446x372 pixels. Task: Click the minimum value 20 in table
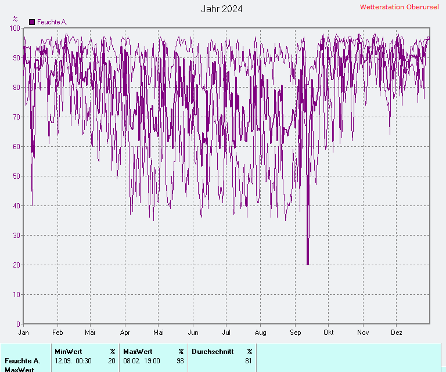111,361
